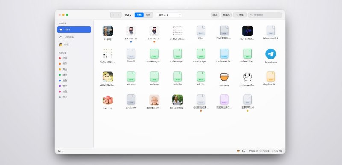This screenshot has height=165, width=342.
Task: Select the TXT file tagged with orange dot
Action: pos(201,100)
